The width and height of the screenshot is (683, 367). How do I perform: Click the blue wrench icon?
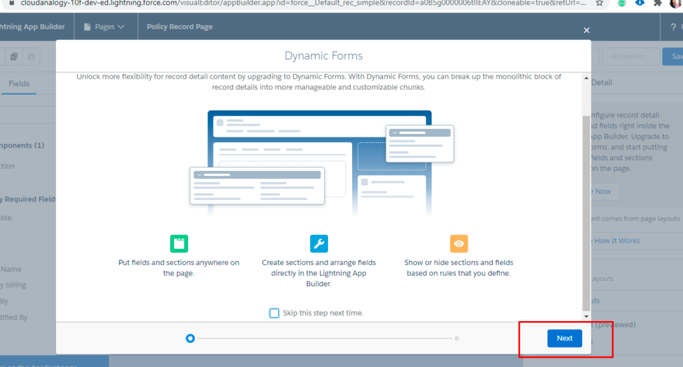(319, 244)
